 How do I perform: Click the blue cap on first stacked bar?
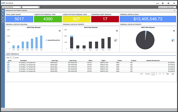pos(72,36)
